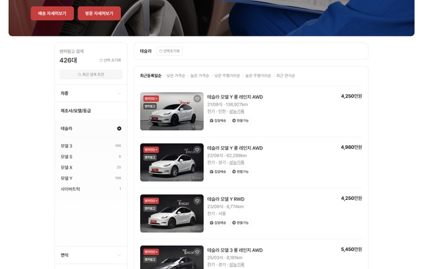Click 집앞배송 badge on 4,250만원 인천 listing
This screenshot has height=269, width=425.
pos(218,121)
